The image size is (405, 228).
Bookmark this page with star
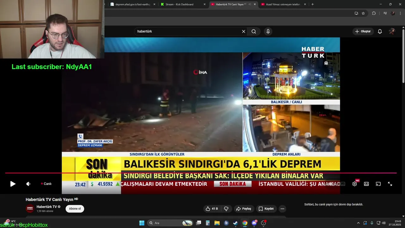click(363, 13)
